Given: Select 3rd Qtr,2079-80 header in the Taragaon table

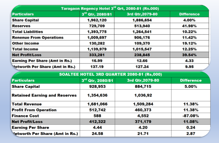Looking at the screenshot, I should (x=142, y=14).
